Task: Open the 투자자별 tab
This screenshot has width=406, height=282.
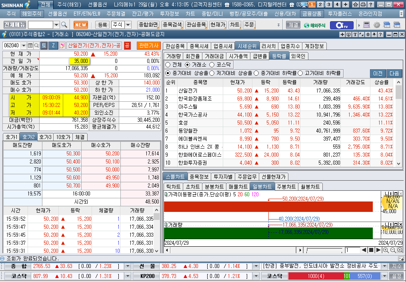Action: pyautogui.click(x=223, y=177)
